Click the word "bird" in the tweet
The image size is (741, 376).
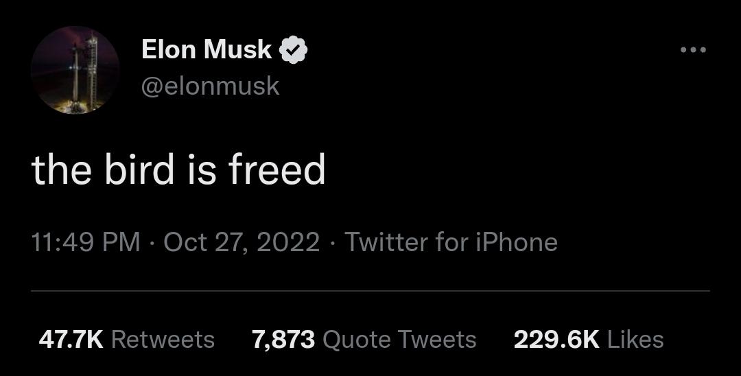tap(139, 169)
